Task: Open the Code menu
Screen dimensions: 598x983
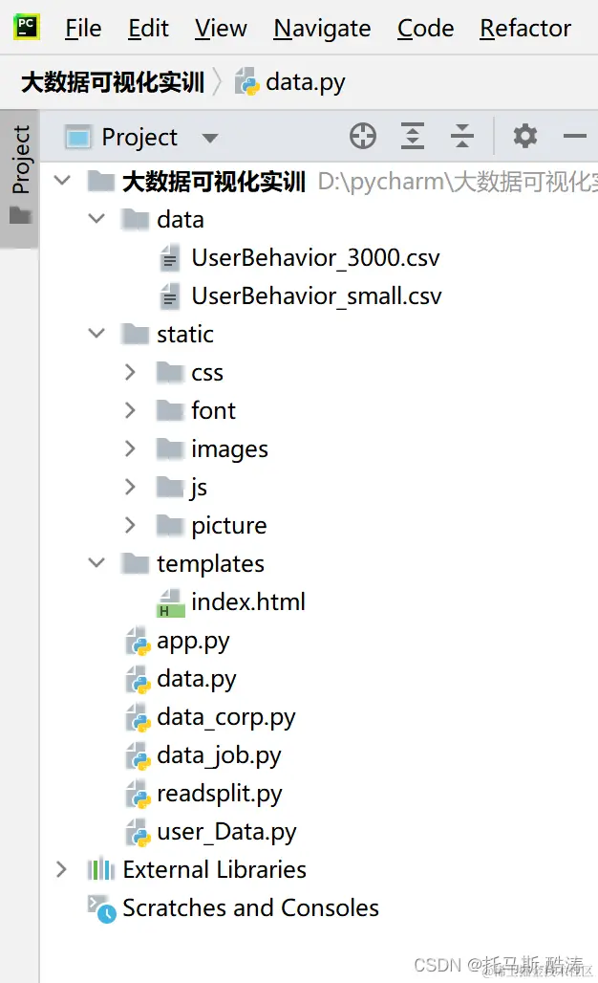Action: [425, 29]
